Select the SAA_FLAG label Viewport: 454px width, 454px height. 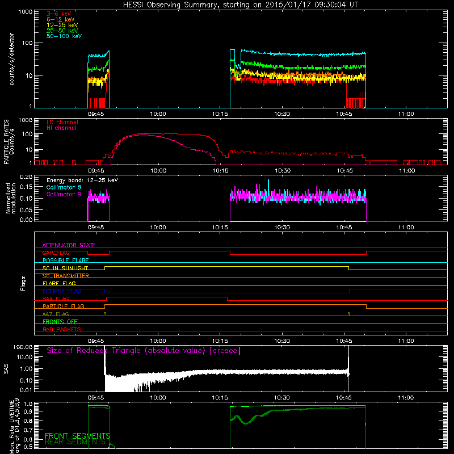[56, 299]
